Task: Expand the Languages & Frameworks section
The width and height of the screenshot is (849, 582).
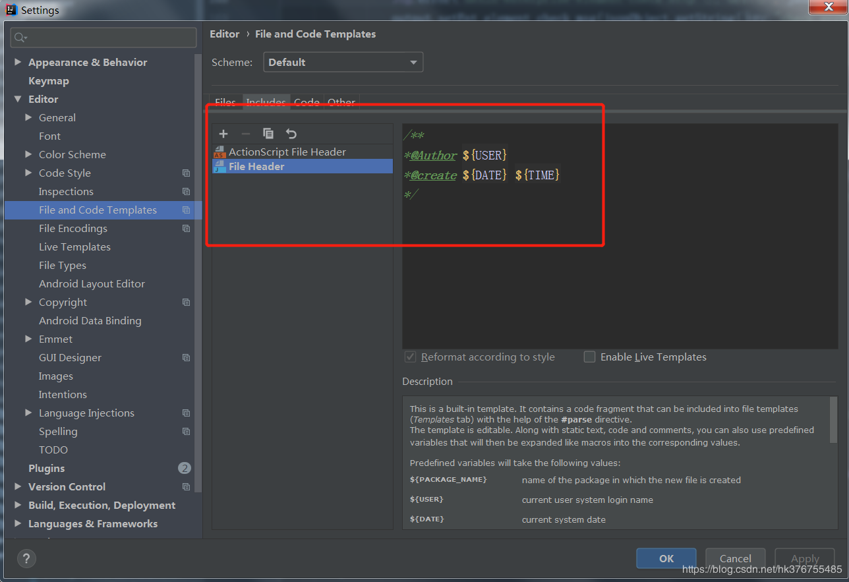Action: 18,524
